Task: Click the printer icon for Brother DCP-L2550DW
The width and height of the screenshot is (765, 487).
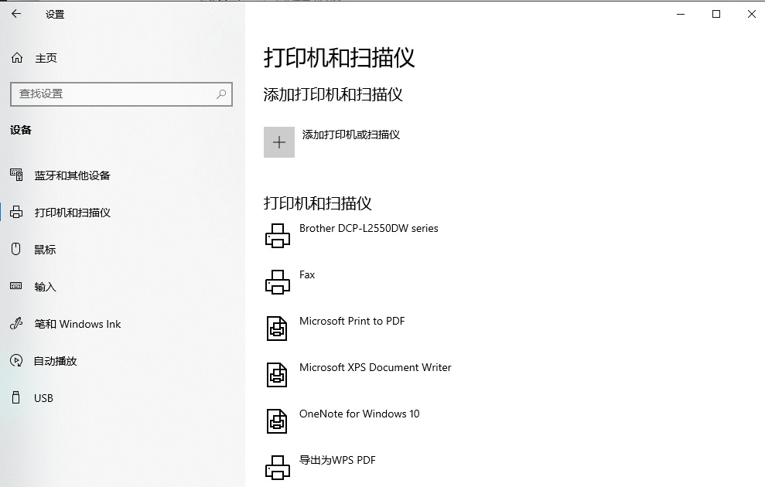Action: pyautogui.click(x=277, y=235)
